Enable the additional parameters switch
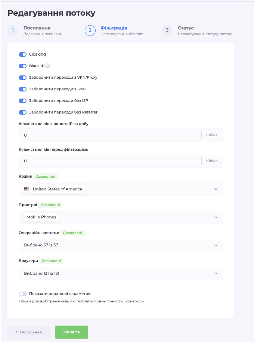 23,294
